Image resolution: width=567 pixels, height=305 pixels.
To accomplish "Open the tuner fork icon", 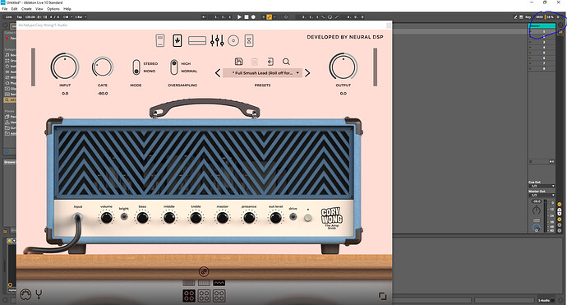I will [x=39, y=294].
